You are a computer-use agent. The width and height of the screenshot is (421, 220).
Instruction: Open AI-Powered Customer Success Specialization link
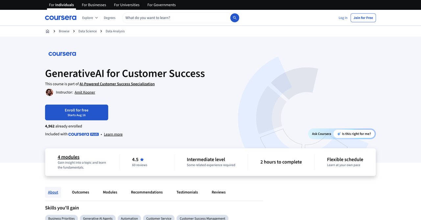(117, 84)
